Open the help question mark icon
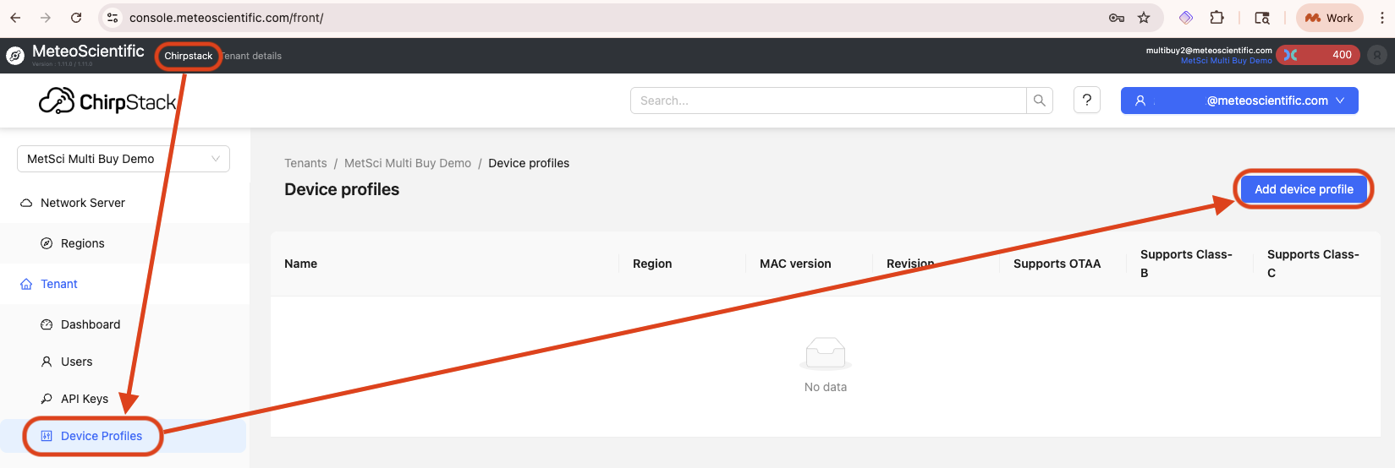1395x468 pixels. pyautogui.click(x=1086, y=101)
